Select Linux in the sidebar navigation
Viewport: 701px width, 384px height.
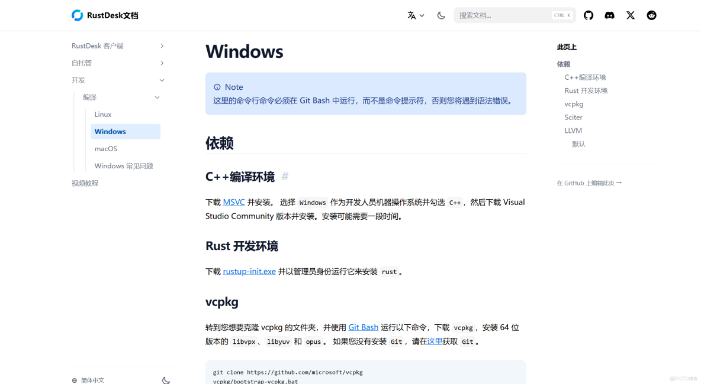point(103,114)
